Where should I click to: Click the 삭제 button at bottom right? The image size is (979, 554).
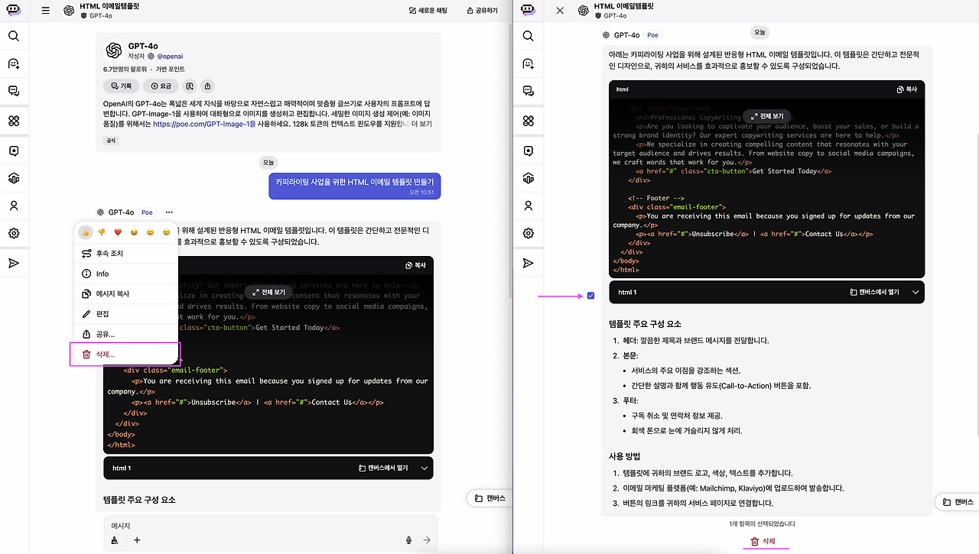tap(763, 541)
